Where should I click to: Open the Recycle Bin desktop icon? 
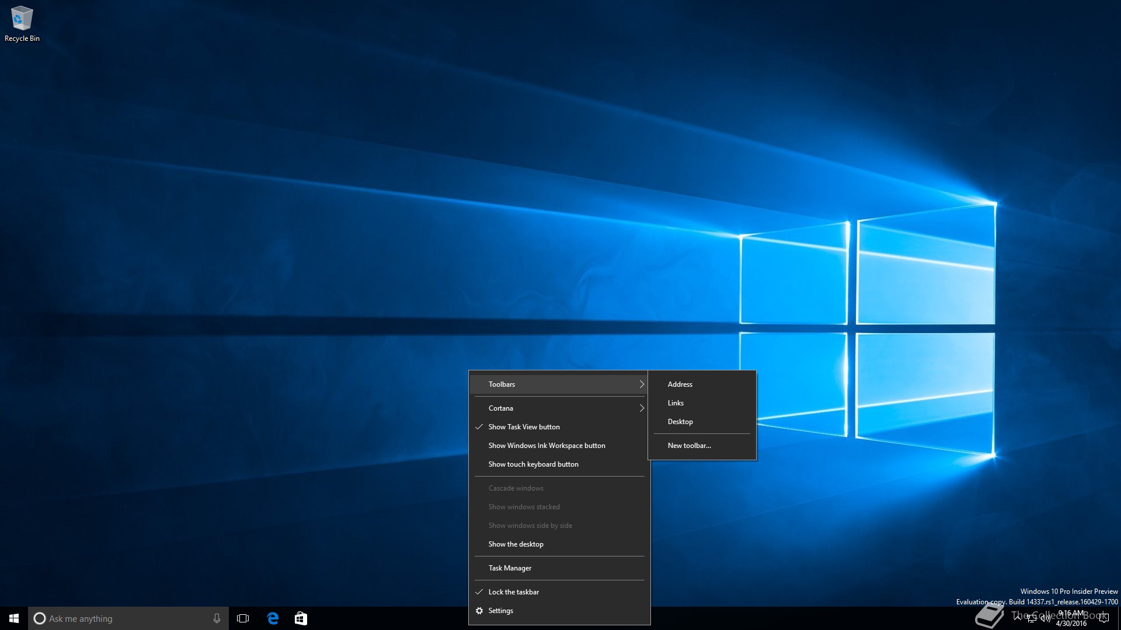tap(22, 24)
